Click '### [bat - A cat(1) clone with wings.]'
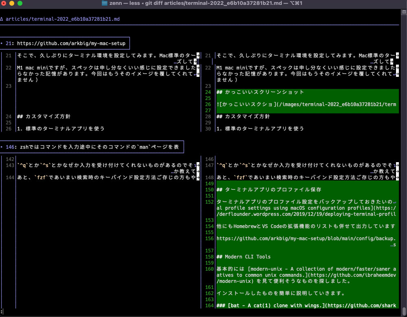 (306, 305)
